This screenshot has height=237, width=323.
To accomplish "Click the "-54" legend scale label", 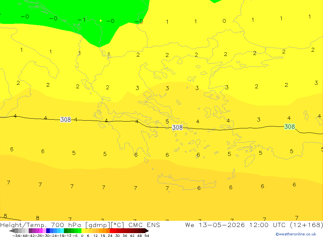I will pyautogui.click(x=16, y=236).
